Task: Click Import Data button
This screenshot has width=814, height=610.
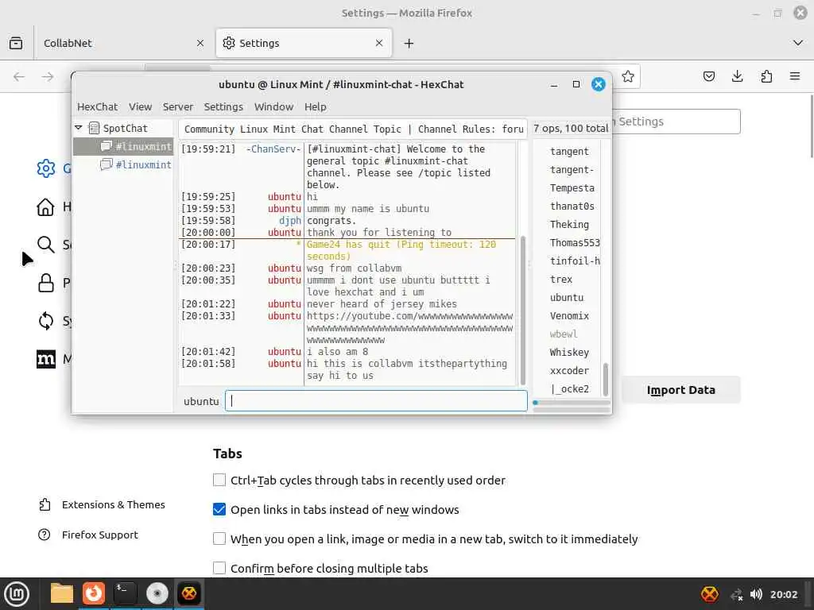Action: (680, 390)
